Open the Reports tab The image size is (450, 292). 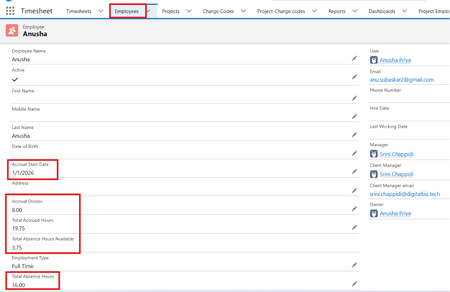click(337, 11)
